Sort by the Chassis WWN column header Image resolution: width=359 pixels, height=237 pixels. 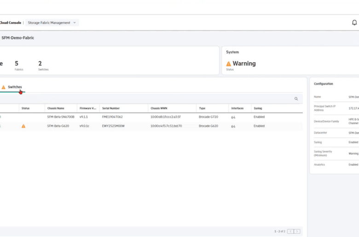pyautogui.click(x=159, y=108)
